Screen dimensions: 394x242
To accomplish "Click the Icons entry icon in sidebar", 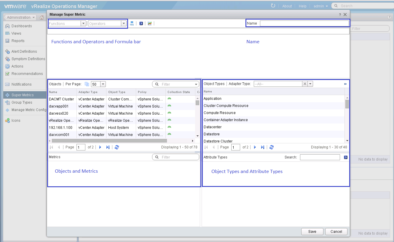I will (x=7, y=121).
